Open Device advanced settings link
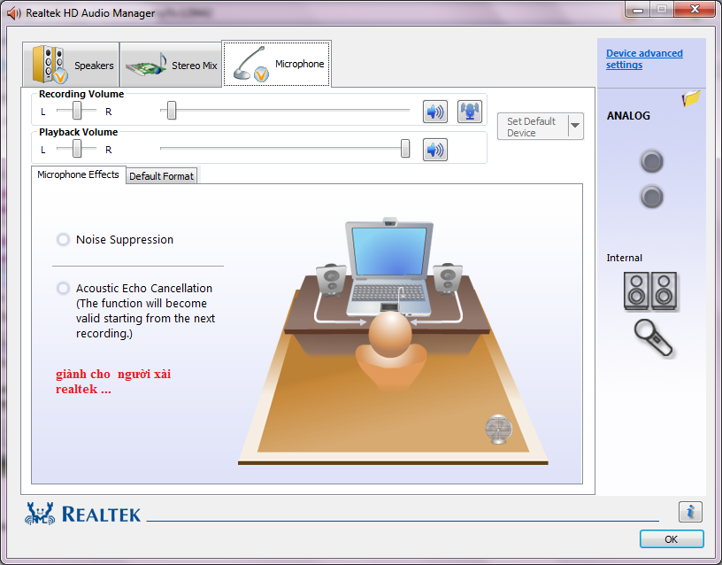Image resolution: width=722 pixels, height=565 pixels. (x=644, y=59)
